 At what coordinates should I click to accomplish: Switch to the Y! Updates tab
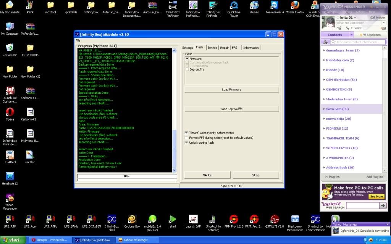[x=370, y=35]
